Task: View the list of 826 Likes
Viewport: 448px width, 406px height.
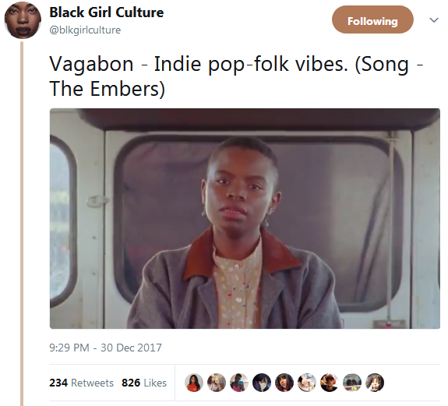Action: click(x=144, y=383)
